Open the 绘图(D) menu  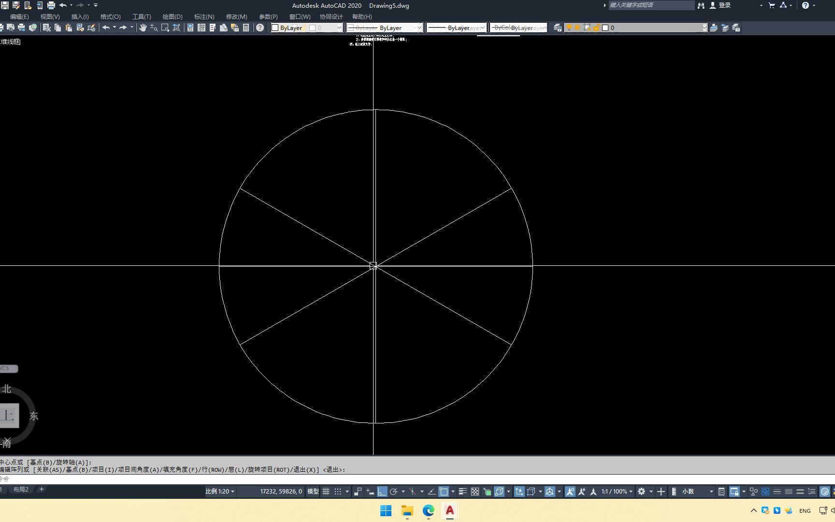(x=173, y=17)
